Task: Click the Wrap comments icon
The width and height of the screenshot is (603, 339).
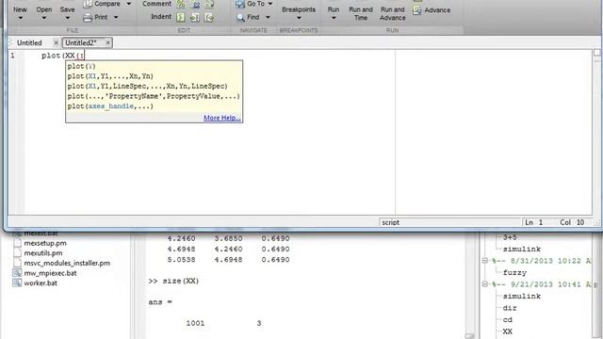Action: pyautogui.click(x=209, y=4)
